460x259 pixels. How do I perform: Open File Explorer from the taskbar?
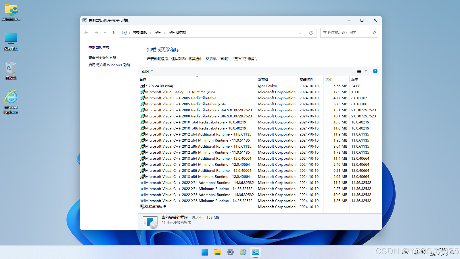coord(218,252)
